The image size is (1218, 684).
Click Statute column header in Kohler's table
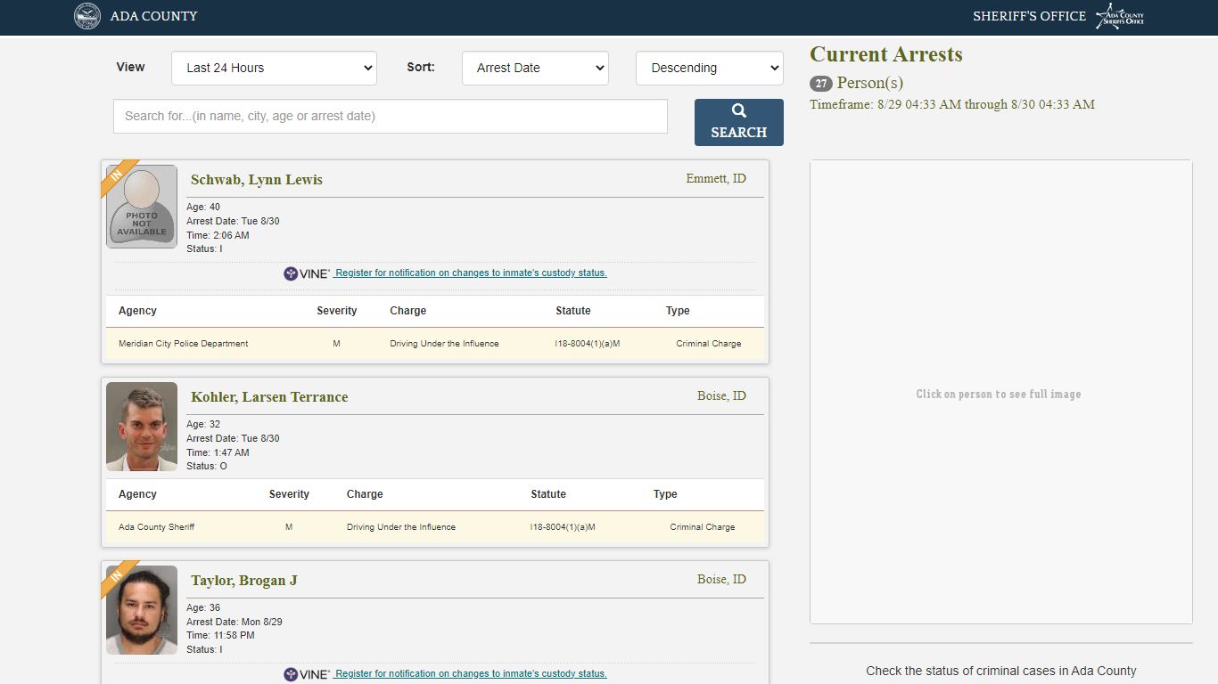coord(548,494)
